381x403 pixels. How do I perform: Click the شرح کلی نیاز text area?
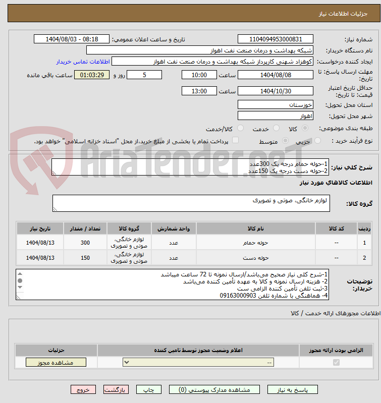[190, 167]
